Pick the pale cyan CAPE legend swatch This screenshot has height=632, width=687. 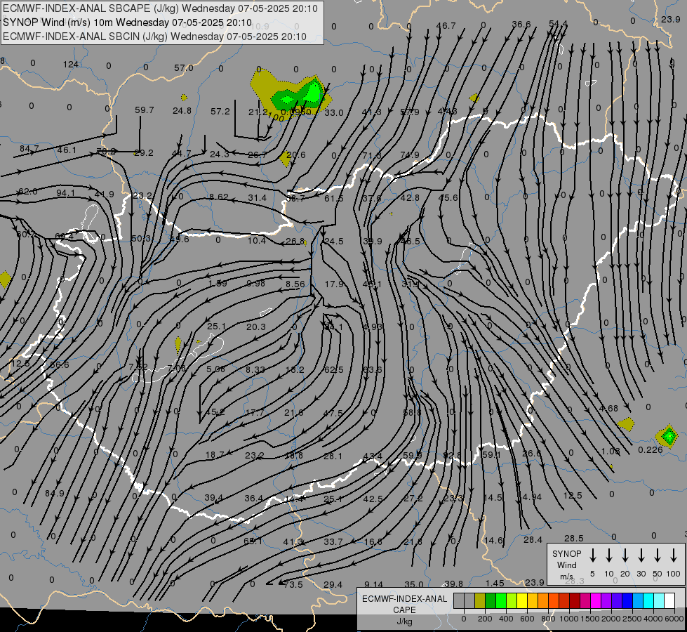(659, 601)
